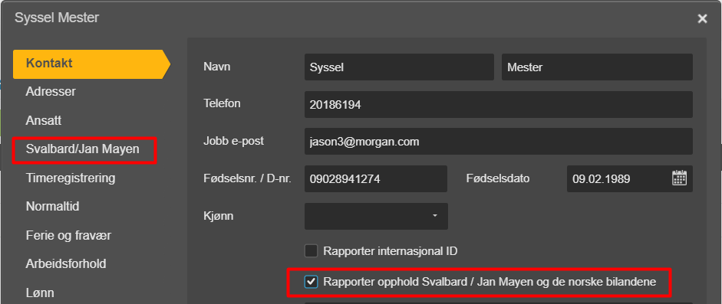Image resolution: width=722 pixels, height=304 pixels.
Task: Focus the Telefon input field
Action: point(499,105)
